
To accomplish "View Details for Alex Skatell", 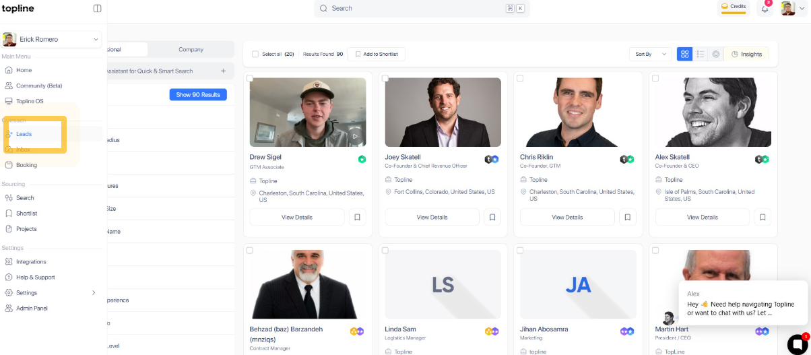I will 703,217.
